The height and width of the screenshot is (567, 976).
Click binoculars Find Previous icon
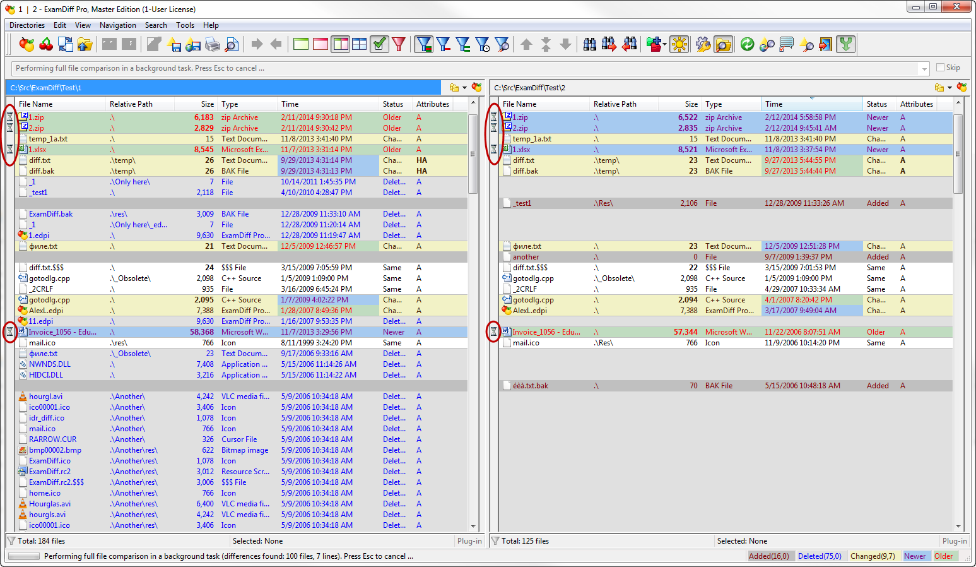point(629,44)
